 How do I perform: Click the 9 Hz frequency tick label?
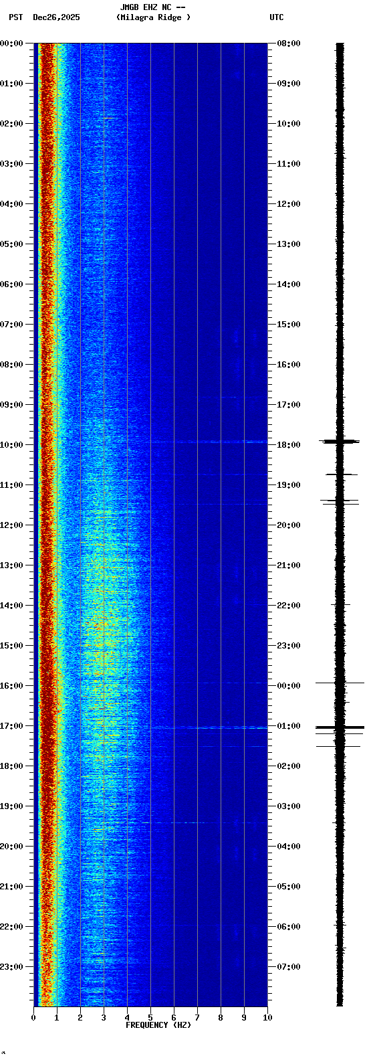tap(244, 1018)
